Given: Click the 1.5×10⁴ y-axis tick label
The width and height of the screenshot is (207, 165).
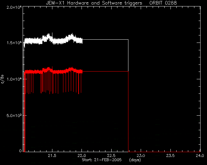Looking at the screenshot, I should coord(14,43).
